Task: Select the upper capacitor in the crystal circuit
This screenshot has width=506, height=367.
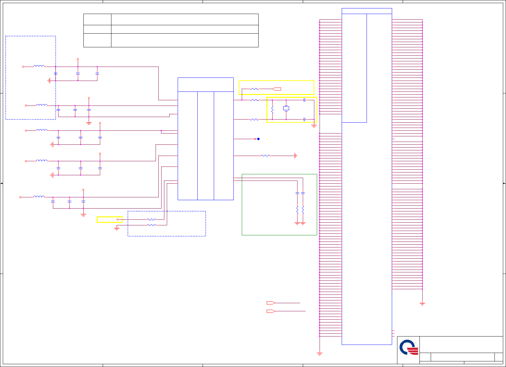Action: 304,100
